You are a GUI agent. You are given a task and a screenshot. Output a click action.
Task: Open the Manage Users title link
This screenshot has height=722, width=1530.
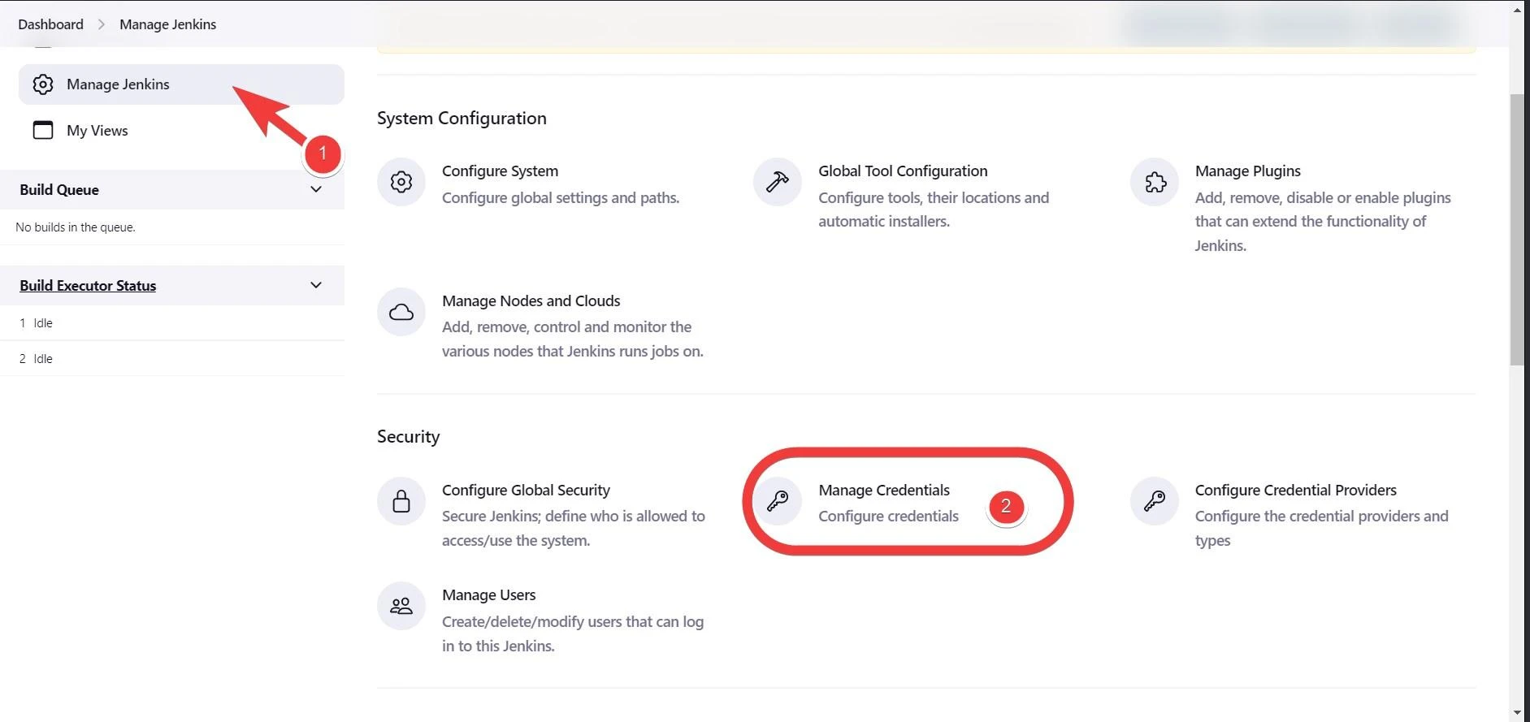pos(488,595)
